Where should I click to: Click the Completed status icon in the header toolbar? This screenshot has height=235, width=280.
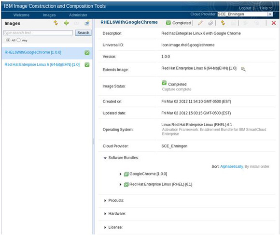[168, 23]
